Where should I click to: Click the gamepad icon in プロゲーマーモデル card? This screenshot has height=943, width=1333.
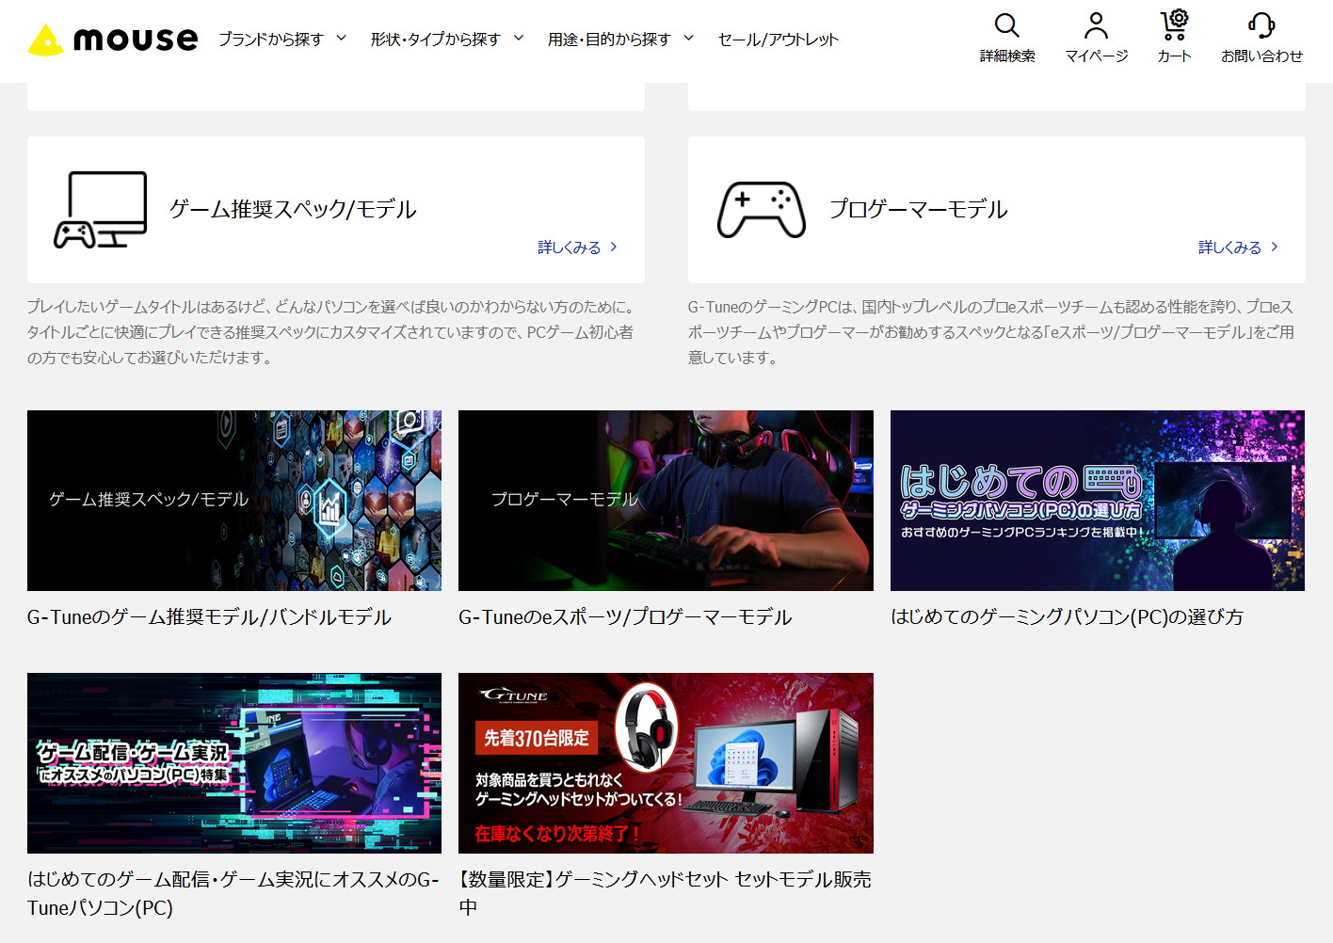[762, 210]
